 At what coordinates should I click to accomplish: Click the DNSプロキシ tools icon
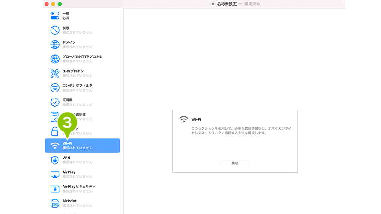pos(55,73)
